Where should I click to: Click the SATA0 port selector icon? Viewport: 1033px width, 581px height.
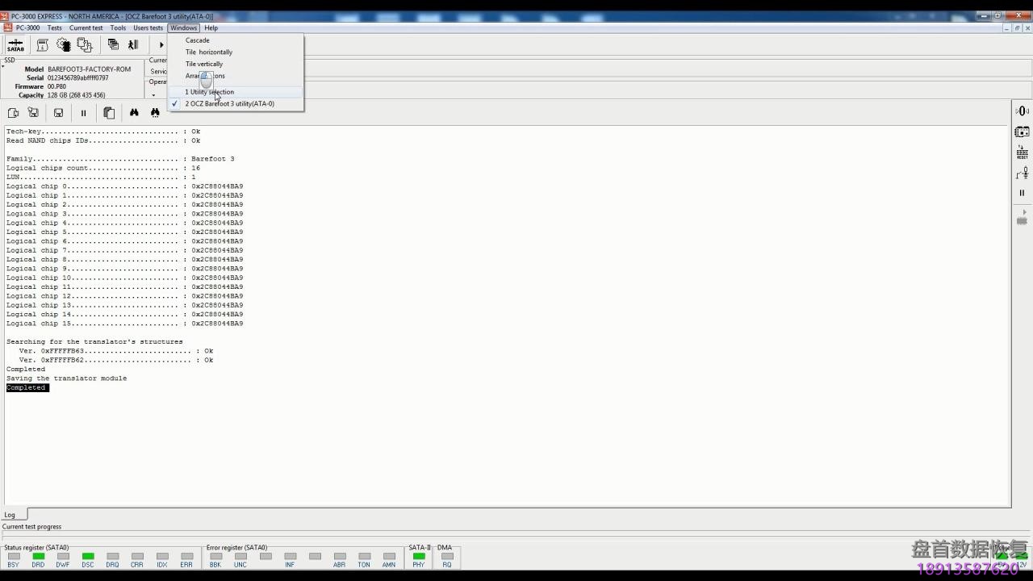coord(15,45)
